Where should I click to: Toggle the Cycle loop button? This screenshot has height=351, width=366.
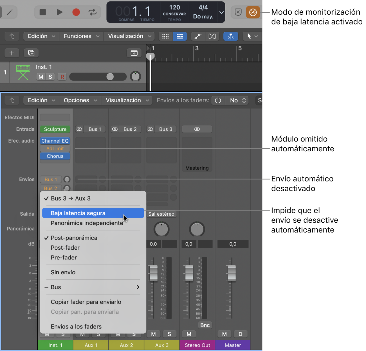pos(92,12)
